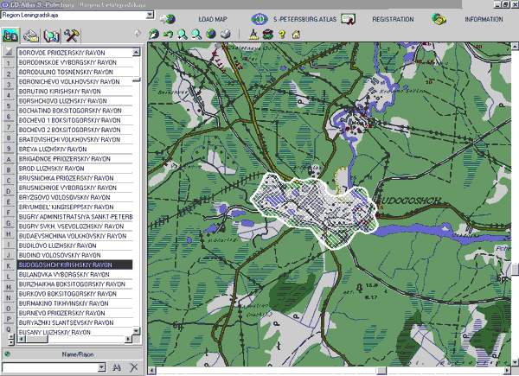This screenshot has height=376, width=519.
Task: Select BURMAKINO TIKHVINSKIY RAYON row
Action: click(x=74, y=303)
